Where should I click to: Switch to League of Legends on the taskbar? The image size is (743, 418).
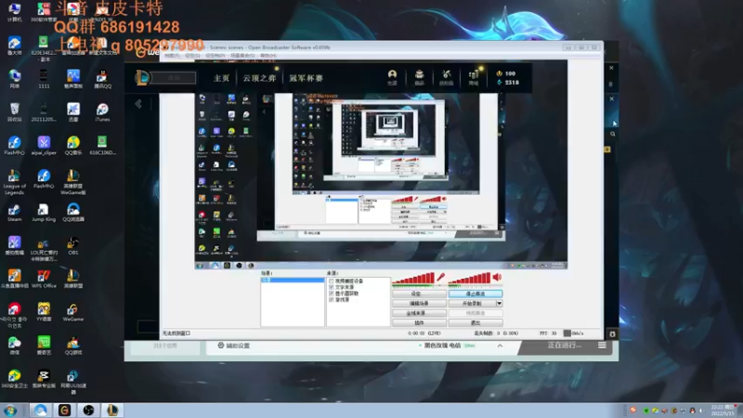[111, 410]
